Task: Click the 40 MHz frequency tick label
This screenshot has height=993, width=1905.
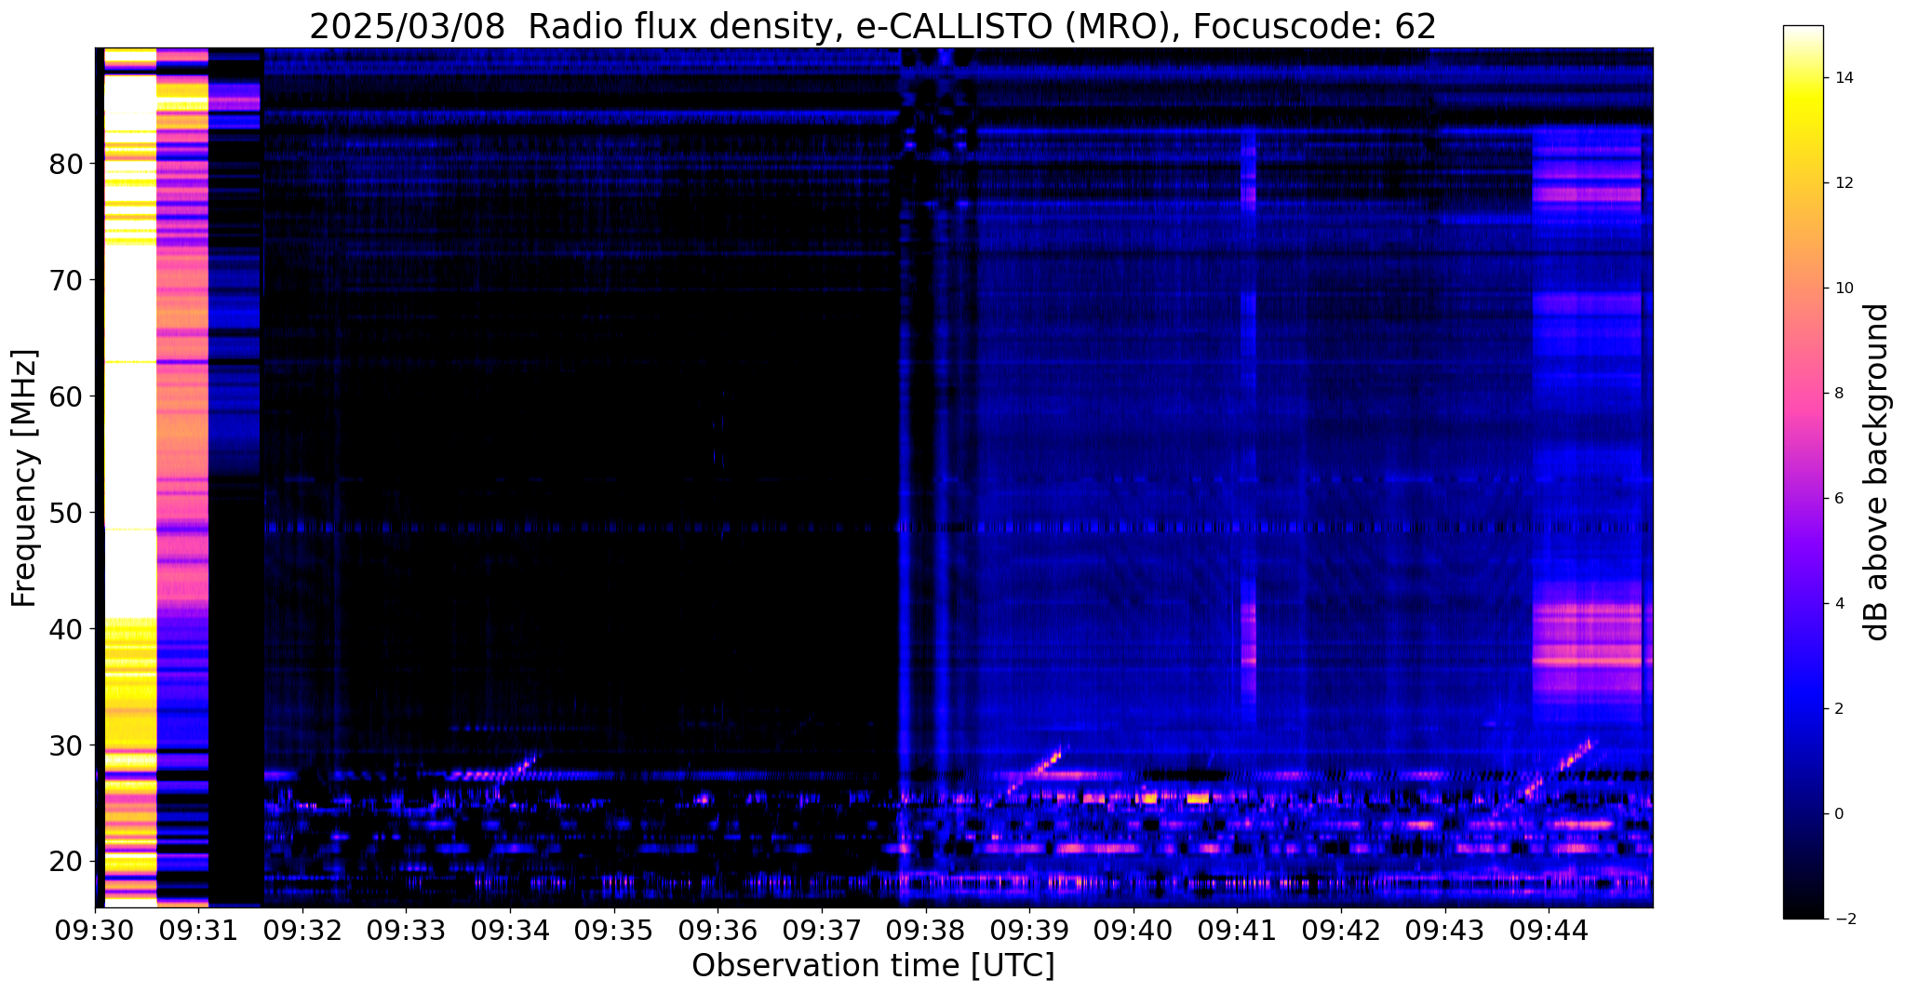Action: pos(65,629)
